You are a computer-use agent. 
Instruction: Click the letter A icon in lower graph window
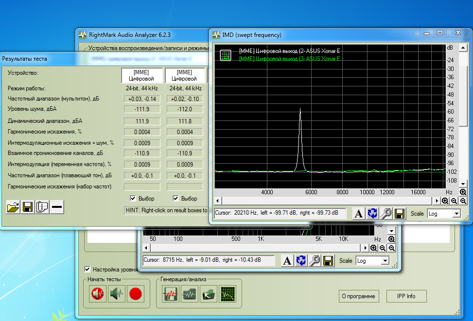(287, 261)
